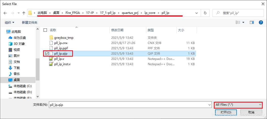Image resolution: width=267 pixels, height=119 pixels.
Task: Refresh the pll_ip folder view
Action: click(205, 13)
